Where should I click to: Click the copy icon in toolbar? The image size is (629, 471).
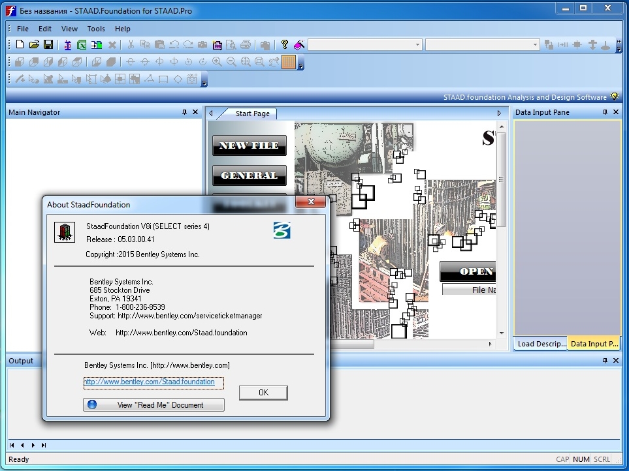tap(145, 44)
